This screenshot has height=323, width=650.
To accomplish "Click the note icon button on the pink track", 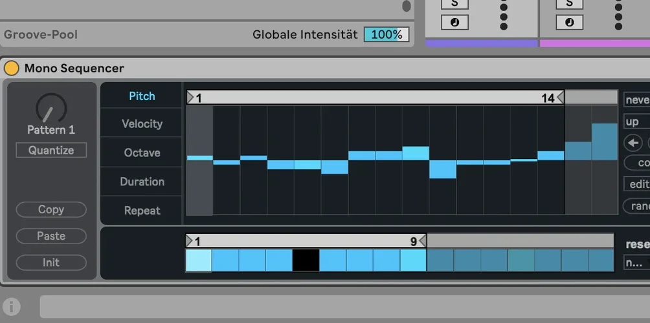I will tap(569, 23).
